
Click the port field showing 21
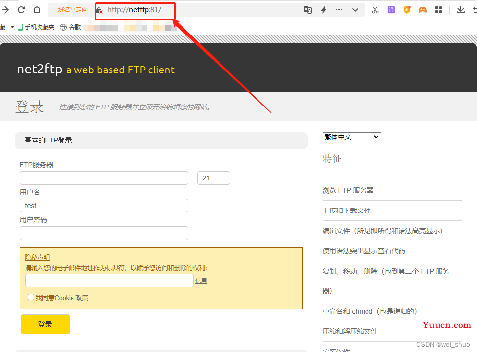point(214,178)
